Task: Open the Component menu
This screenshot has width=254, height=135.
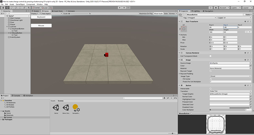Action: pyautogui.click(x=30, y=4)
